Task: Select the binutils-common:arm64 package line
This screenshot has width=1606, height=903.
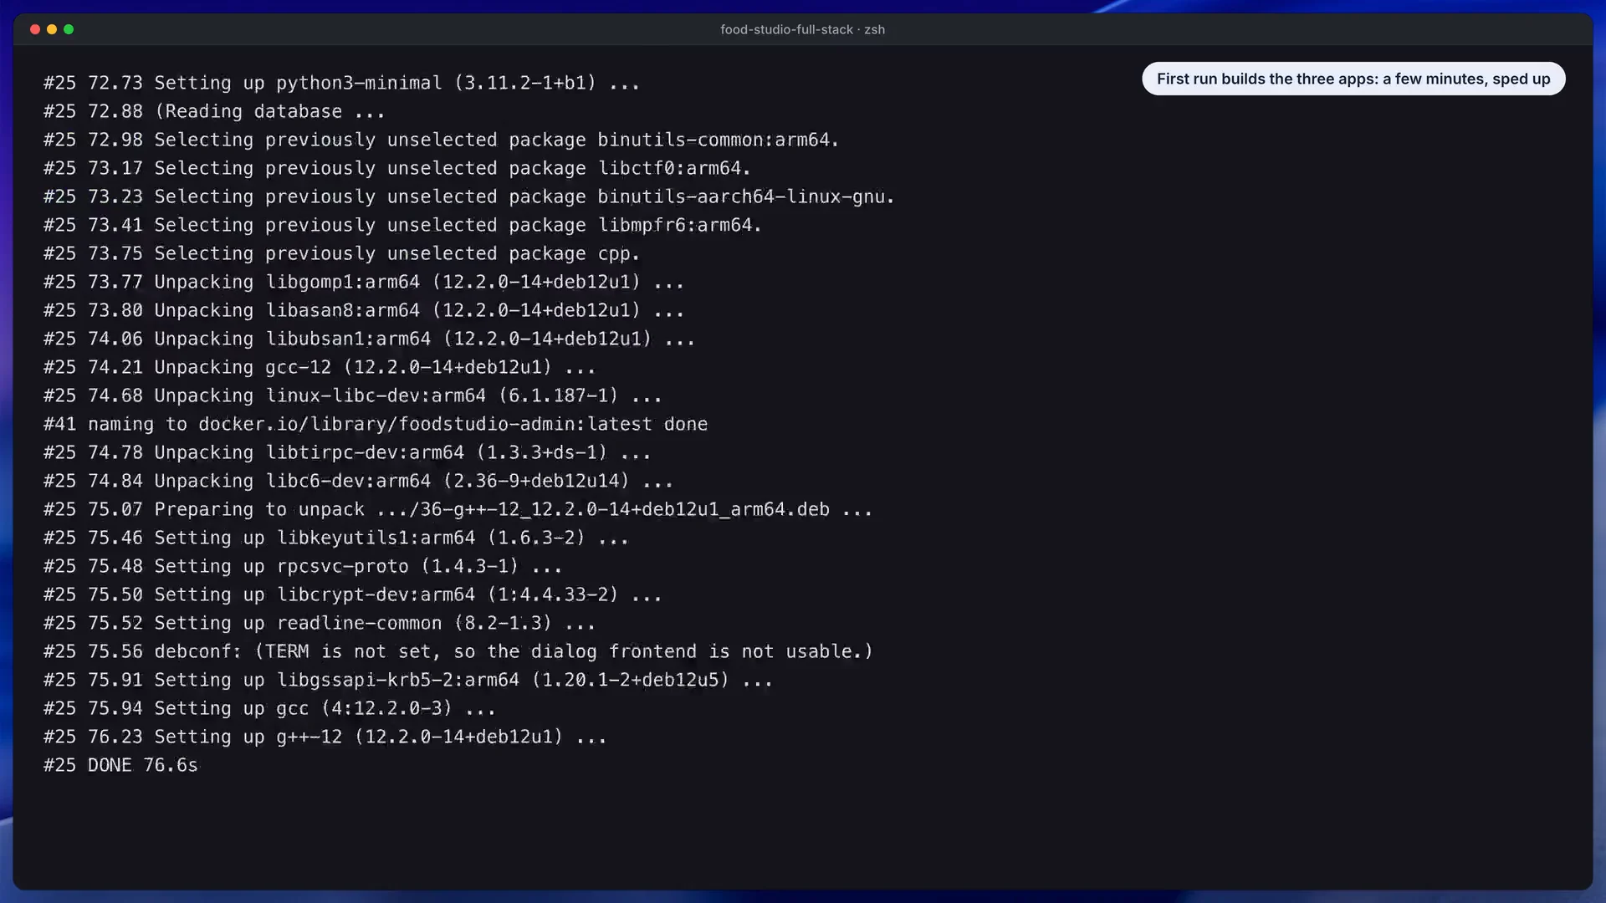Action: pos(441,140)
